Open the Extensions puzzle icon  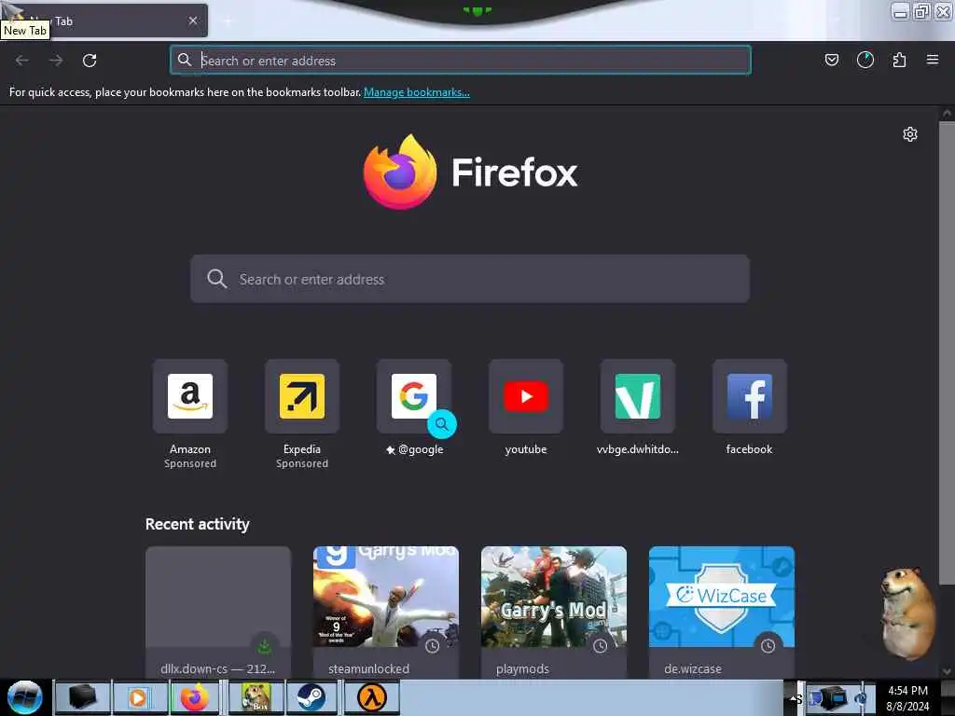(899, 60)
